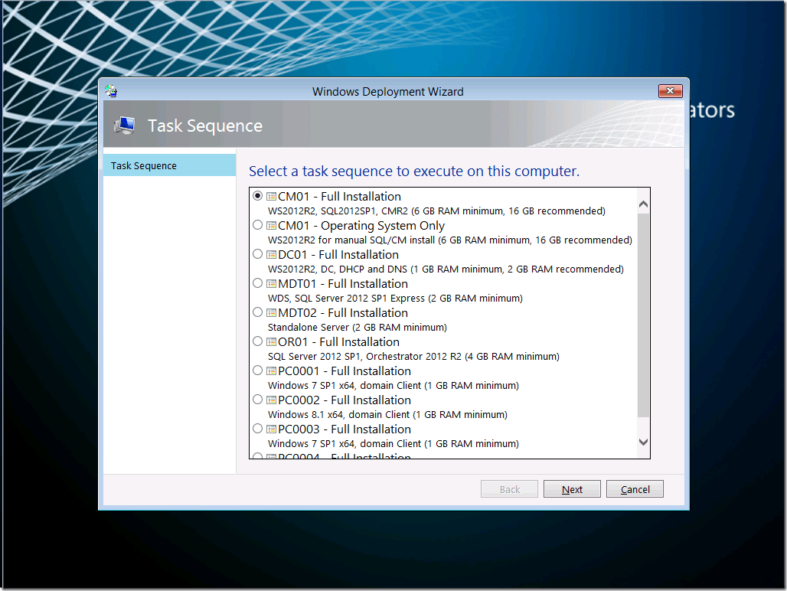Select PC0001 - Full Installation radio button
This screenshot has height=591, width=787.
click(257, 371)
